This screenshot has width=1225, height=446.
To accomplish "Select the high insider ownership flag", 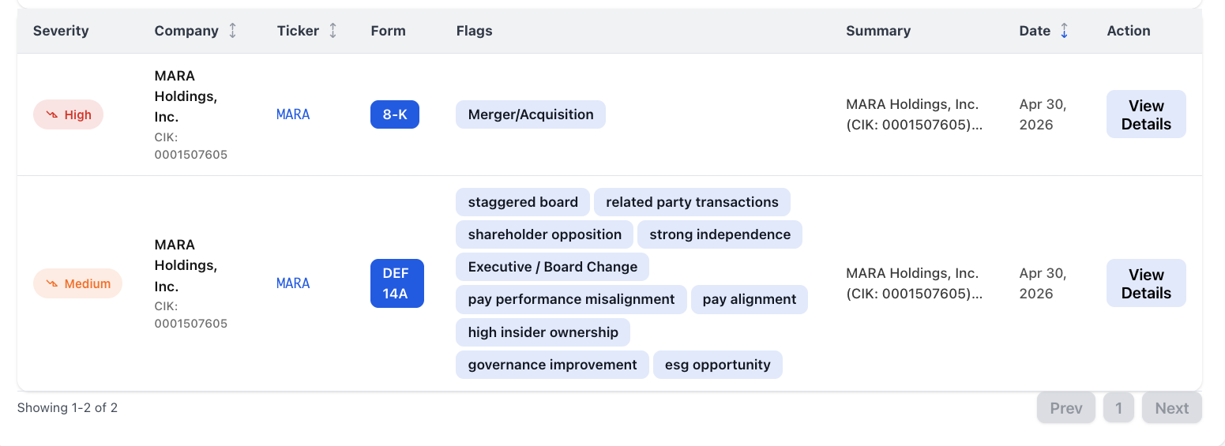I will 543,332.
